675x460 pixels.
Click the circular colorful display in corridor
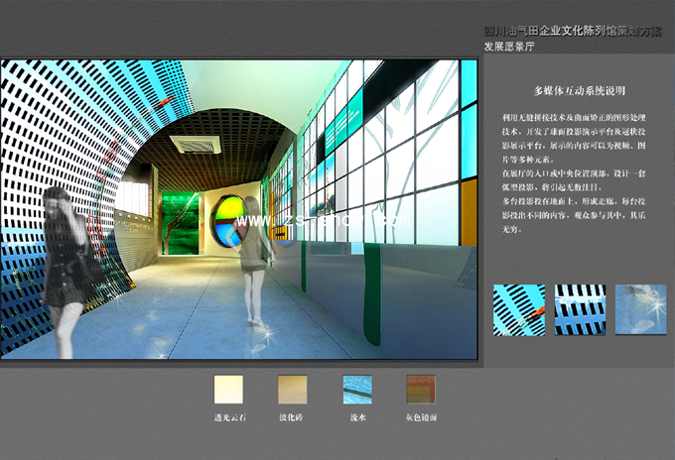tap(228, 220)
